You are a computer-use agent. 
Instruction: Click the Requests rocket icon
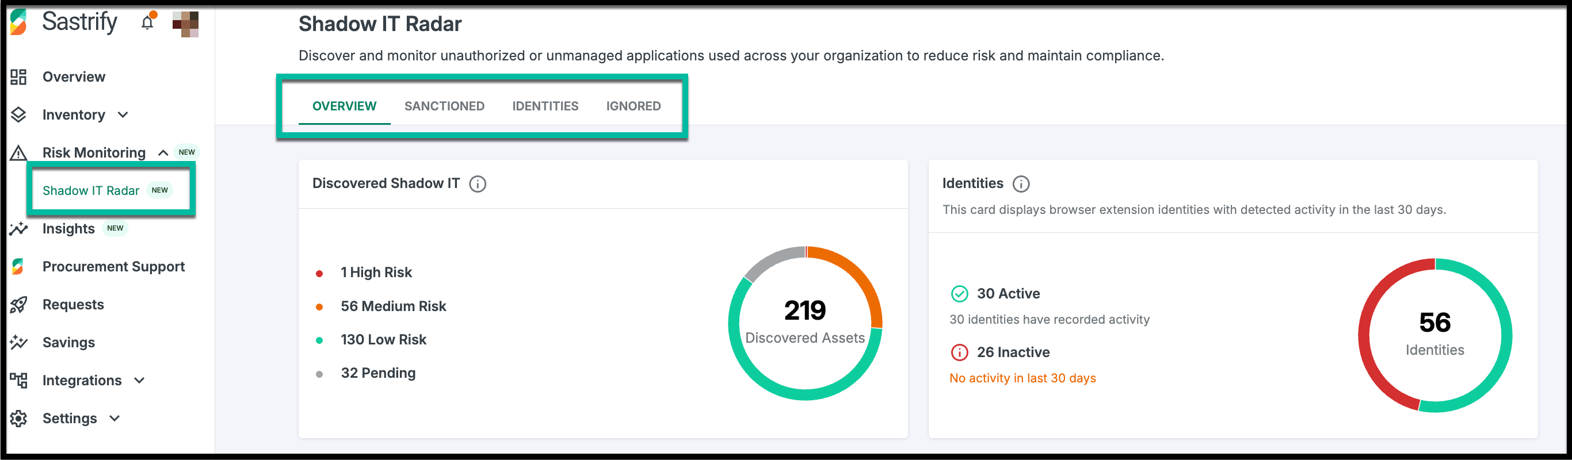pyautogui.click(x=19, y=304)
